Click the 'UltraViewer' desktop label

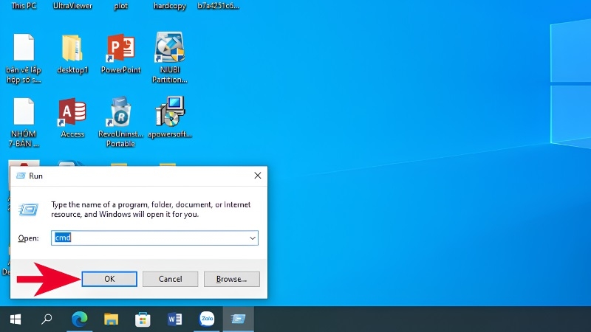[x=72, y=6]
